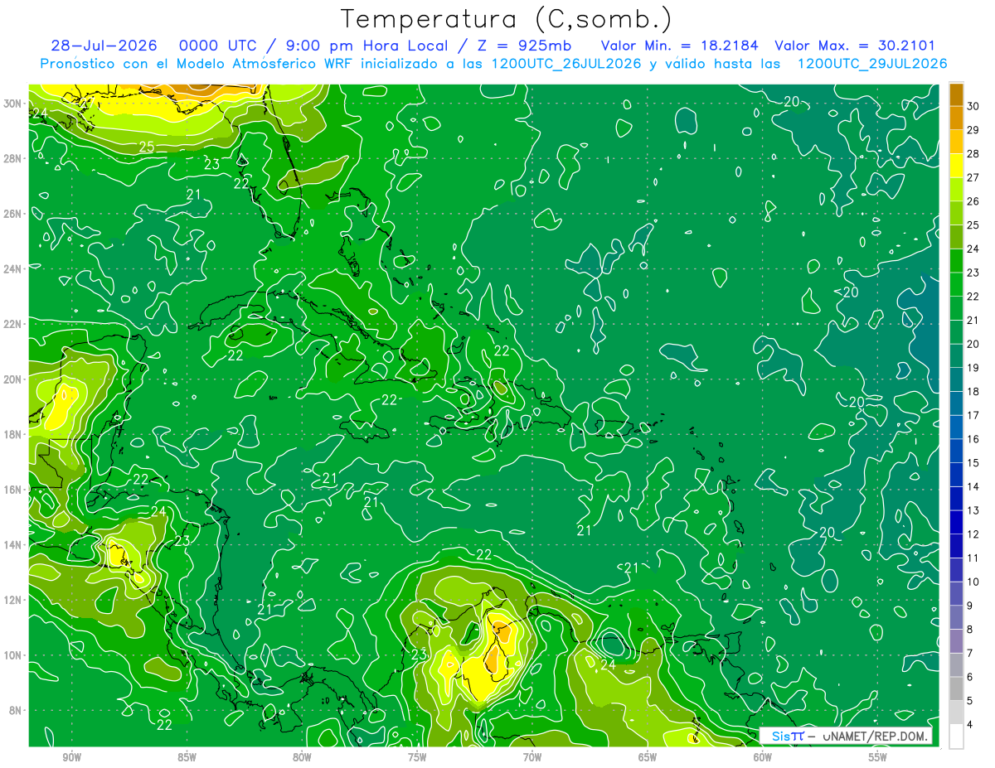Click the color scale label '30'
This screenshot has width=995, height=768.
(973, 106)
